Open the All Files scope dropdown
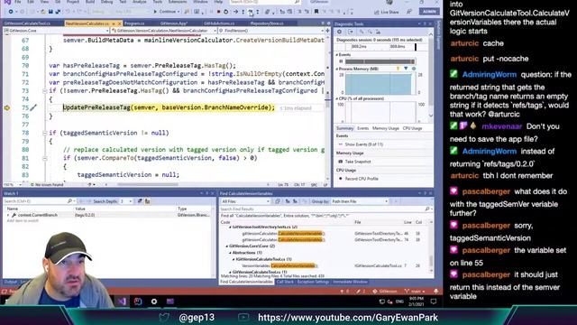The image size is (577, 325). coord(245,201)
